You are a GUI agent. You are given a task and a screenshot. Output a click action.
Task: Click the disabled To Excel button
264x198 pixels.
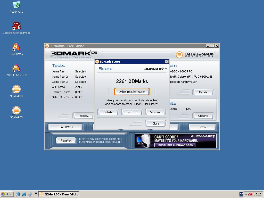pos(132,112)
